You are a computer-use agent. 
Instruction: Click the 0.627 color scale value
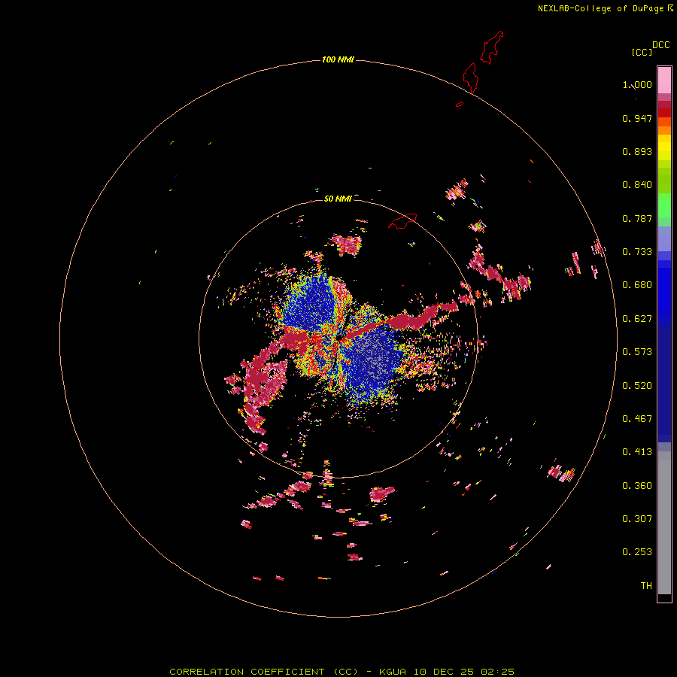[x=637, y=319]
